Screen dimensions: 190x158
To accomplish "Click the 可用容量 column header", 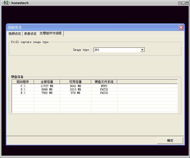I will click(x=75, y=82).
